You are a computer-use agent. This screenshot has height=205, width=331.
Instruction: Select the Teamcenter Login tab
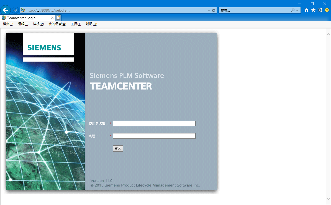pos(28,18)
